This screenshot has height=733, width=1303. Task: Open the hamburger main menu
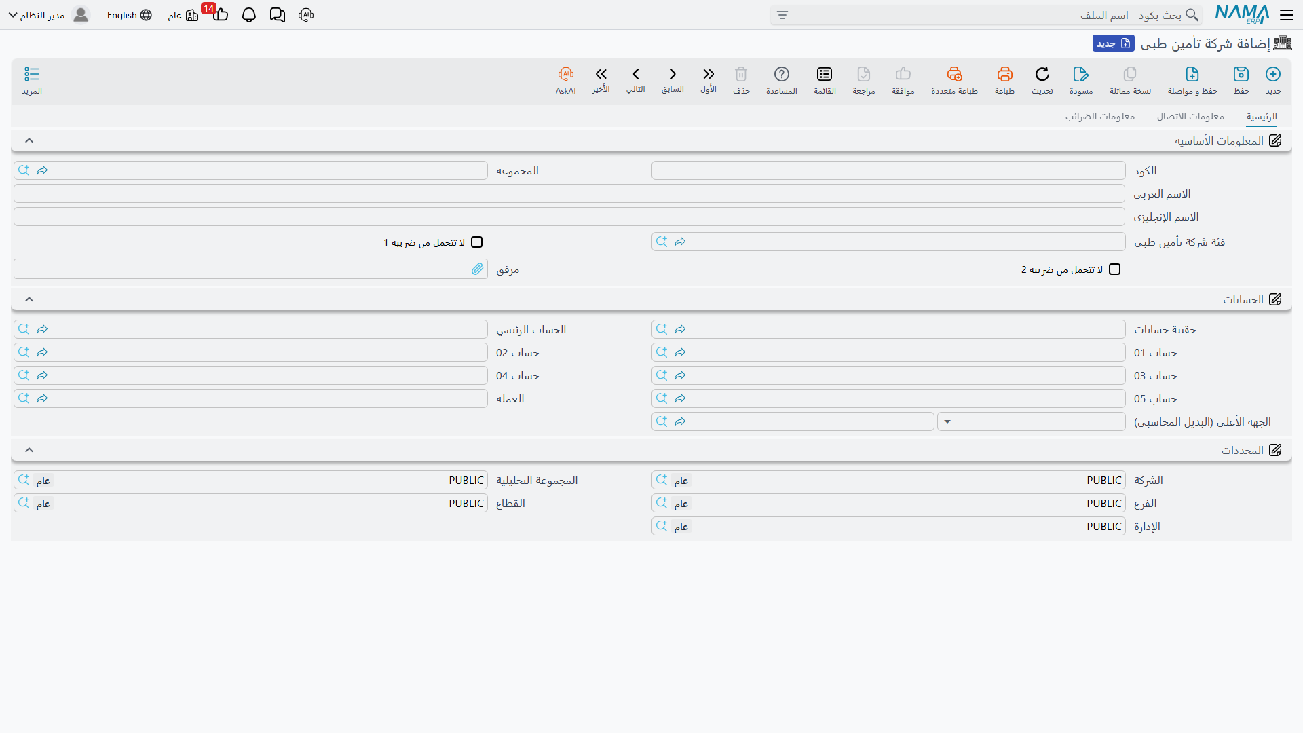click(x=1286, y=15)
